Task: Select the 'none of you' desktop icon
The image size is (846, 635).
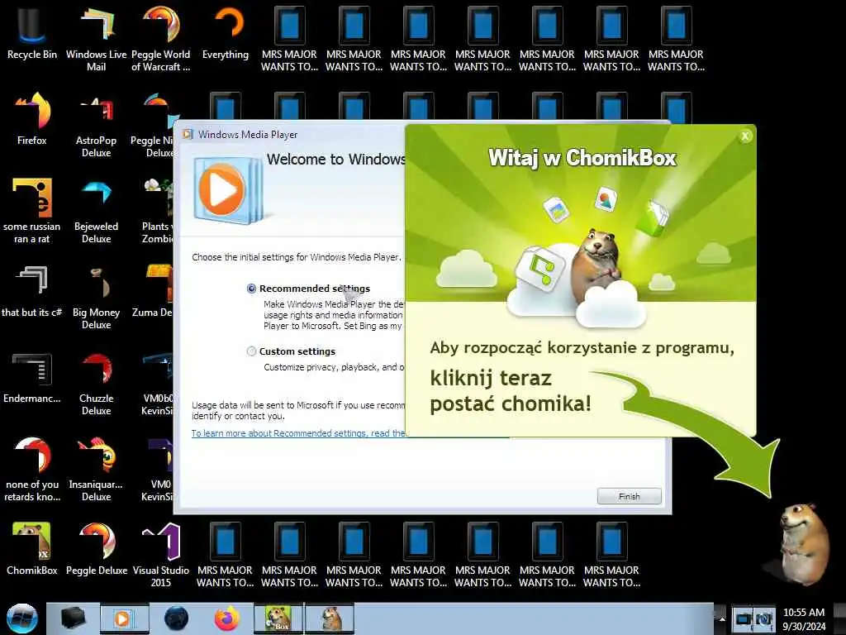Action: [32, 470]
